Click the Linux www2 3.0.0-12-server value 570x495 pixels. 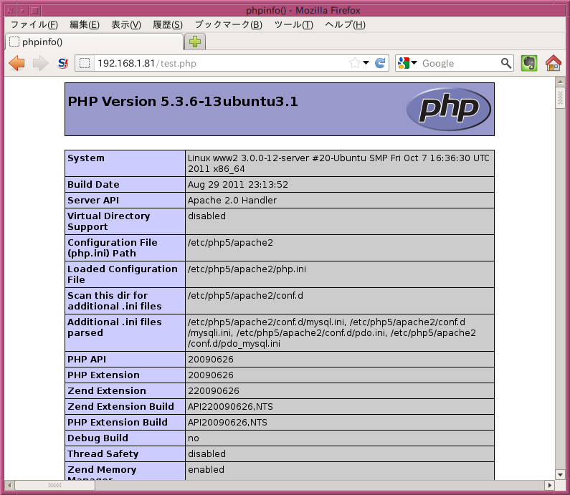(x=338, y=163)
